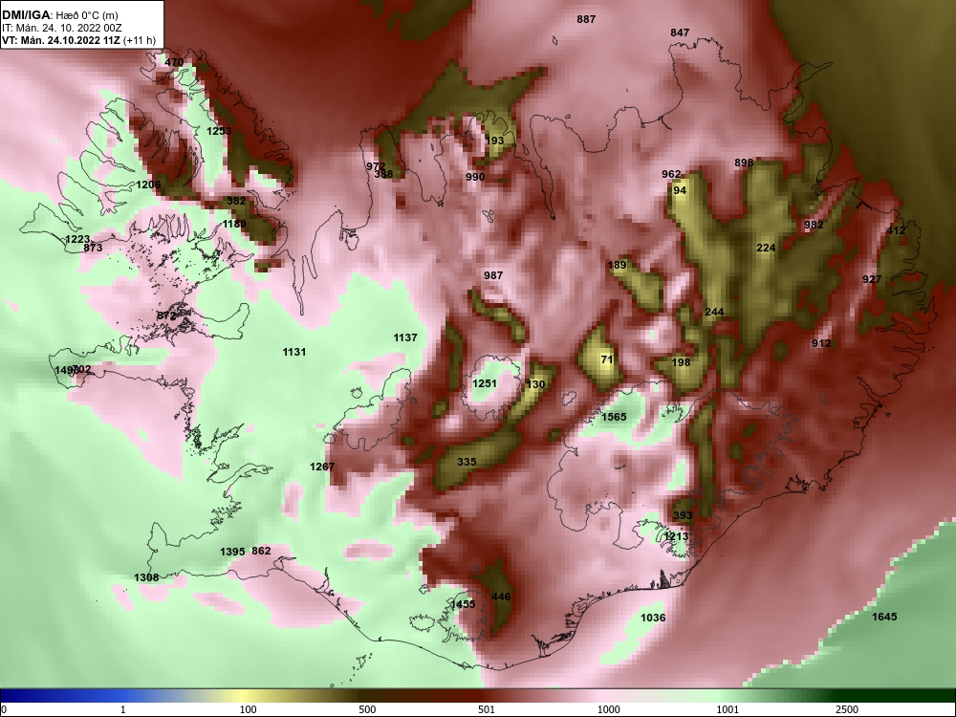The image size is (956, 717).
Task: Click the map value "189"
Action: pos(617,265)
